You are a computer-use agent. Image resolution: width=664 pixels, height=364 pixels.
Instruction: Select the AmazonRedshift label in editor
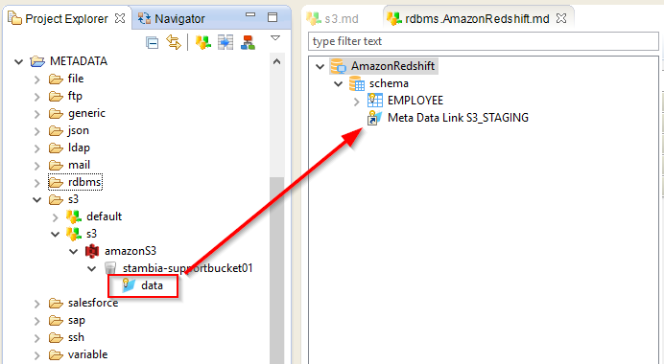392,66
